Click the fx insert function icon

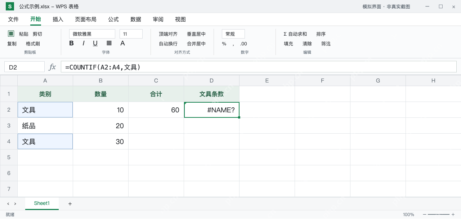[x=53, y=67]
